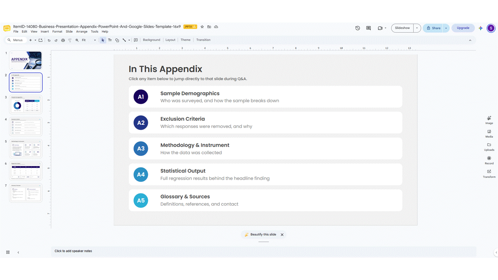This screenshot has width=498, height=280.
Task: Click the move-to-folder icon
Action: click(209, 27)
